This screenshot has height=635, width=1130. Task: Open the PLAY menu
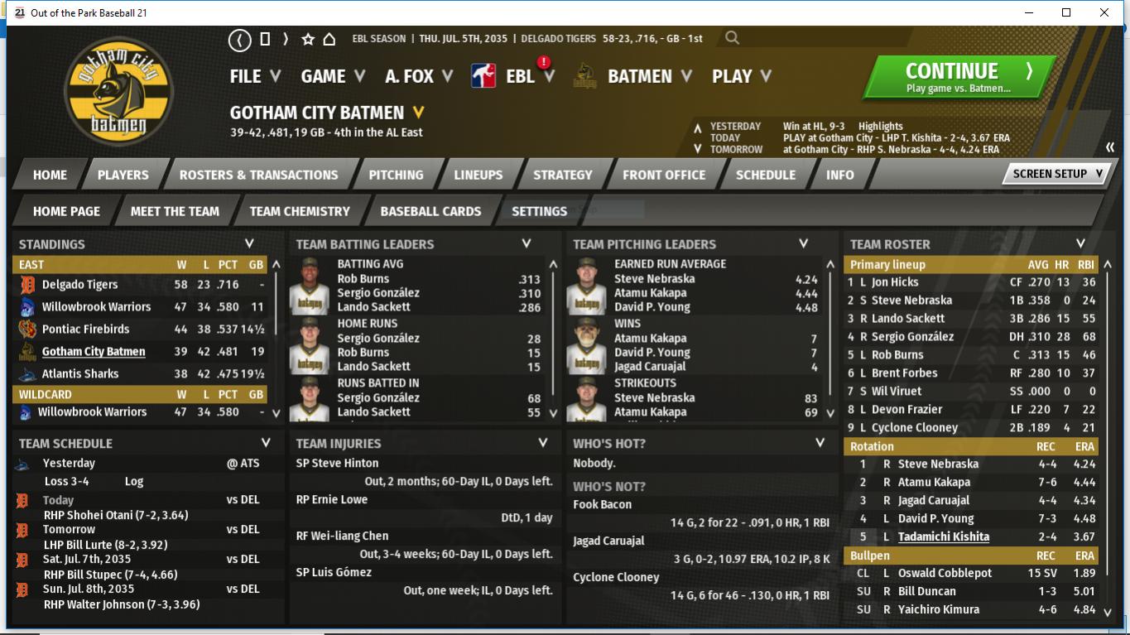coord(741,76)
